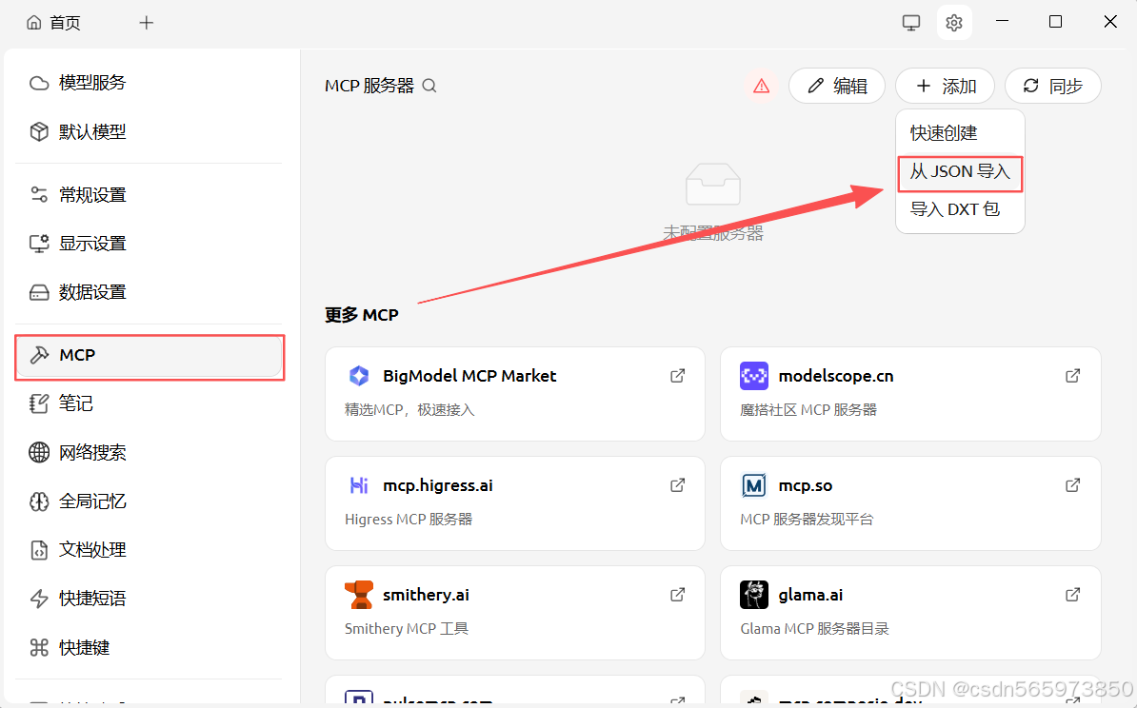1137x708 pixels.
Task: Open the 快捷键 settings section
Action: click(x=149, y=647)
